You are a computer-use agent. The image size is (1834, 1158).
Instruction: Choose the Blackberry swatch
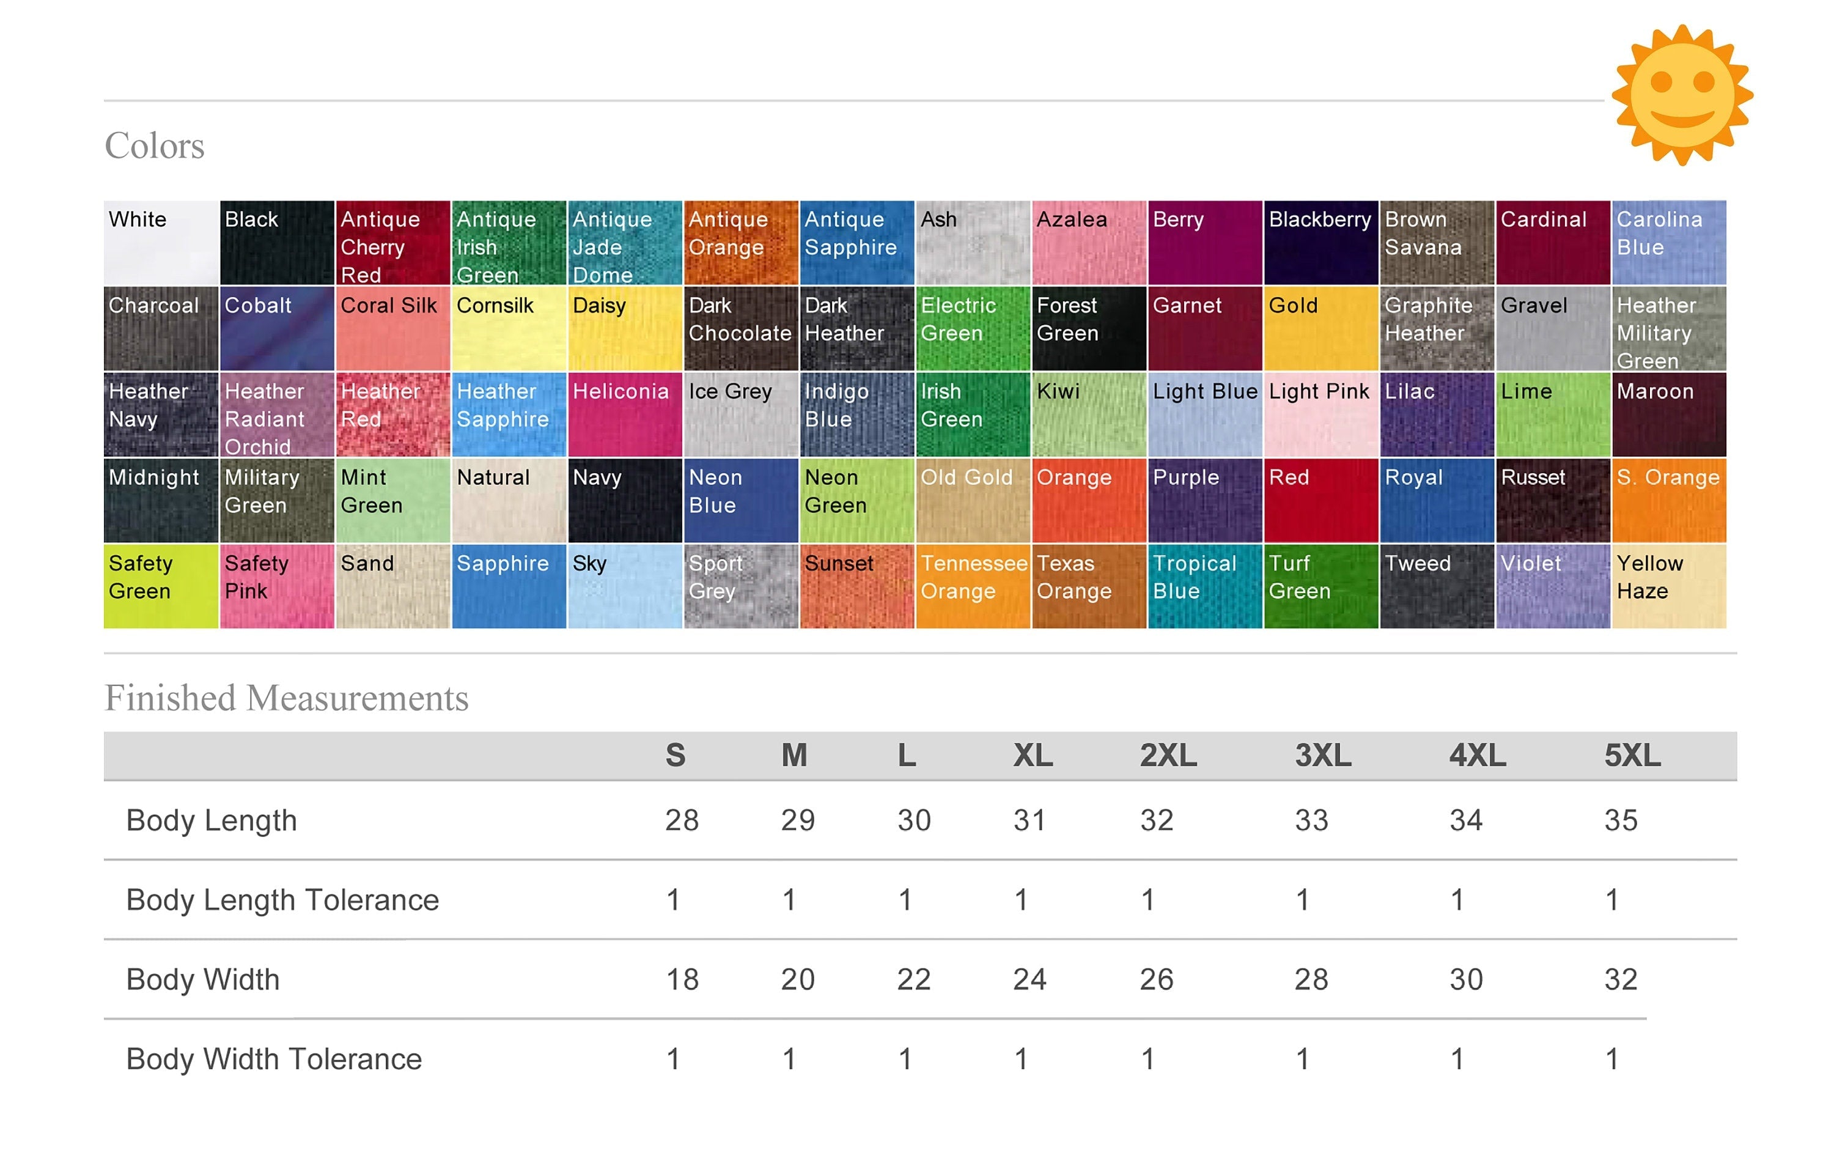[x=1320, y=243]
